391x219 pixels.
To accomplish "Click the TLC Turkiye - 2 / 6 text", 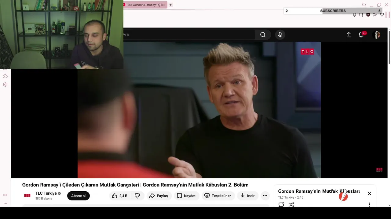I will (x=291, y=198).
